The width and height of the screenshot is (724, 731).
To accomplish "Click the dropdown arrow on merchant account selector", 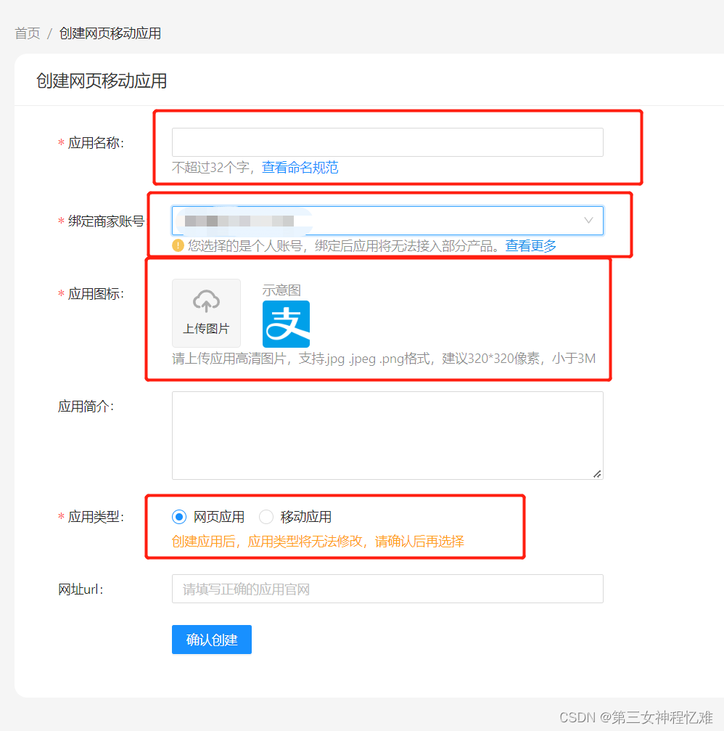I will tap(588, 221).
